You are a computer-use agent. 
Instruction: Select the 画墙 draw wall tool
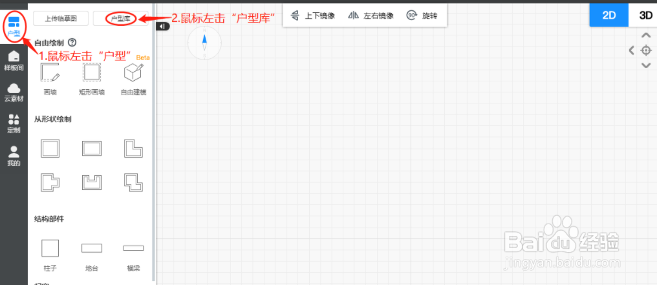coord(50,79)
